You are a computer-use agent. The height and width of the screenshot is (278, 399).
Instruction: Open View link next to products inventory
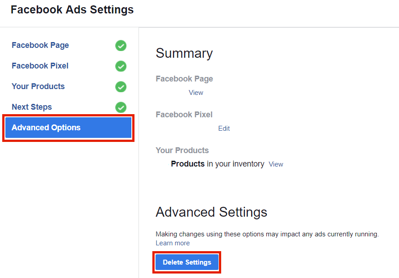pyautogui.click(x=276, y=164)
